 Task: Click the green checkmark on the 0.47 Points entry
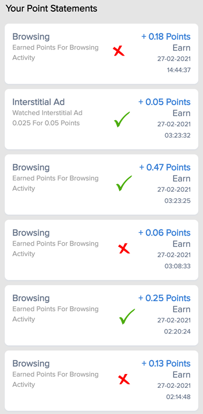click(124, 183)
